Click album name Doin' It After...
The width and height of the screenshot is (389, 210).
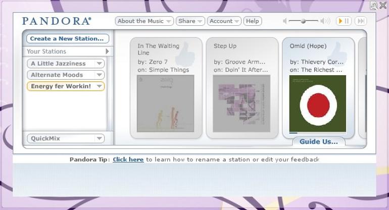coord(247,70)
